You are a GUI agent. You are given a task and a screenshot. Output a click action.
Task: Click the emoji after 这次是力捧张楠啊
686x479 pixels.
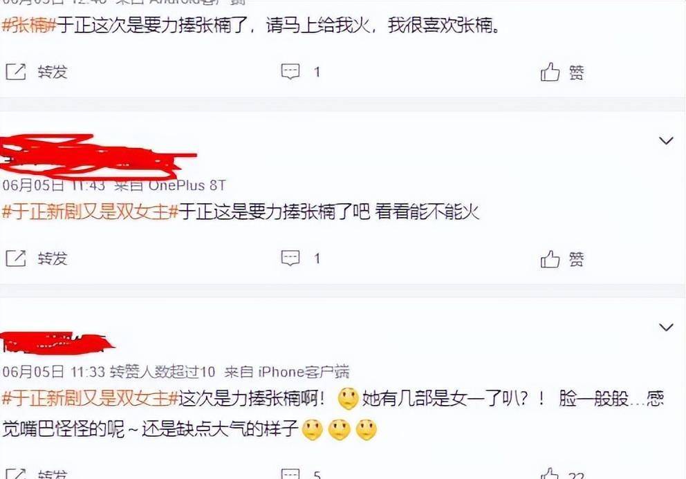(349, 399)
